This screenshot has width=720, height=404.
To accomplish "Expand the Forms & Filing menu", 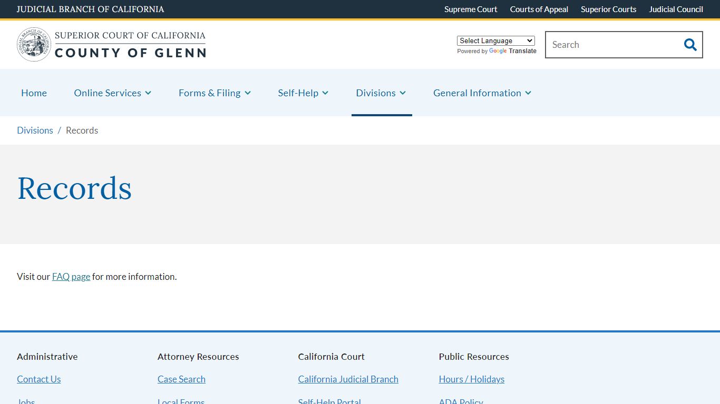I will click(x=215, y=93).
